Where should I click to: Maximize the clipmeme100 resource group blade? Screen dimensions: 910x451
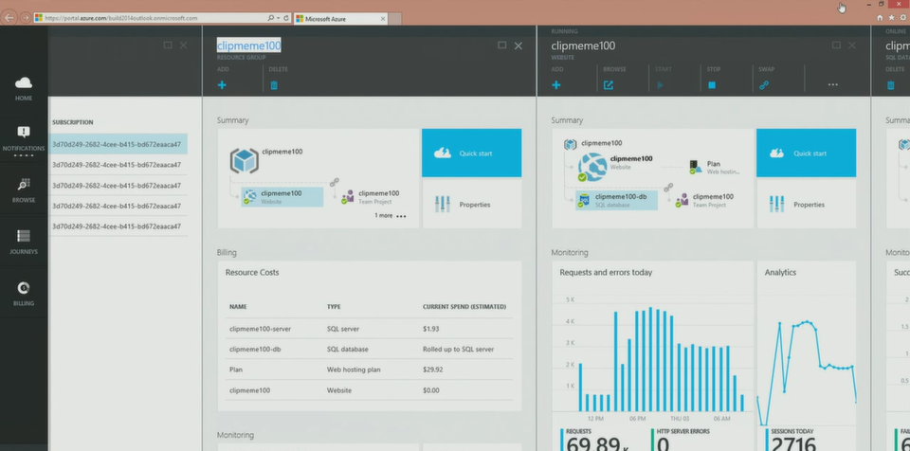click(x=502, y=45)
